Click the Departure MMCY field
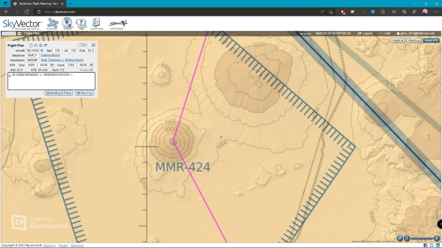 tap(32, 55)
